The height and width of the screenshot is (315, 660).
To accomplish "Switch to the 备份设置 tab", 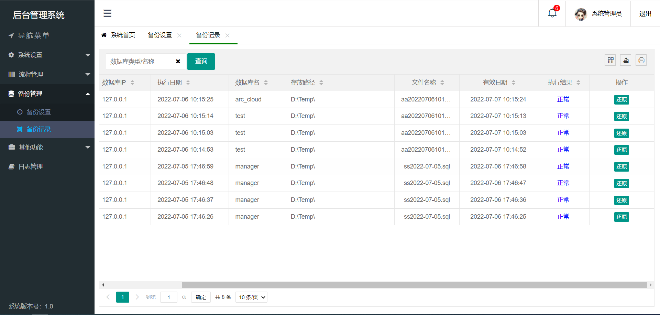I will [159, 35].
